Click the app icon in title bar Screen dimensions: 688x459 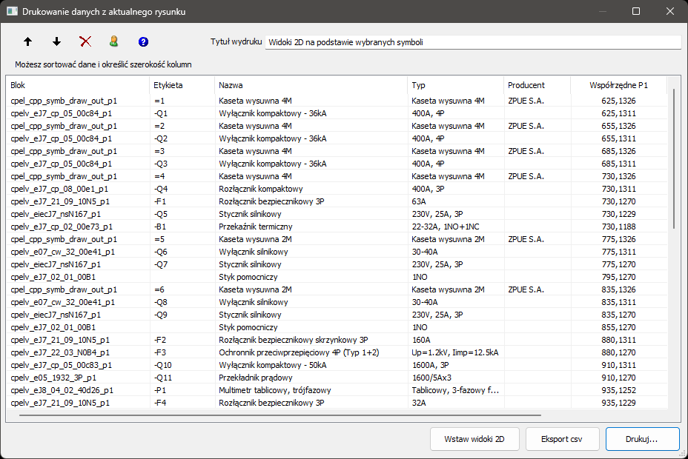tap(12, 12)
